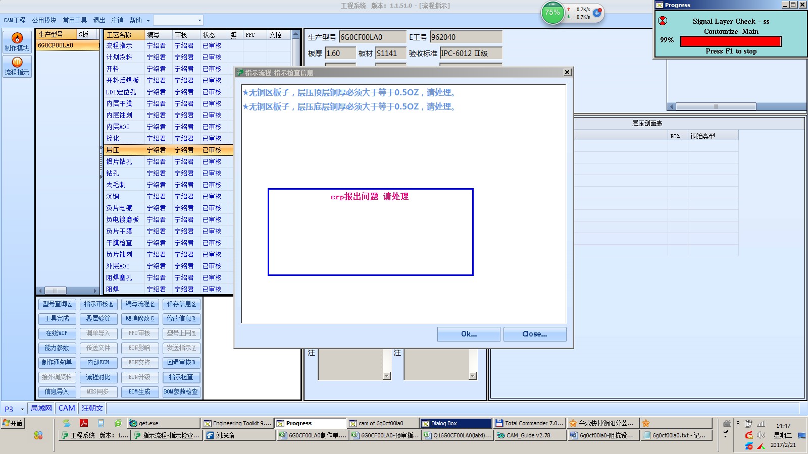
Task: Click the 注销 menu item
Action: click(x=117, y=20)
